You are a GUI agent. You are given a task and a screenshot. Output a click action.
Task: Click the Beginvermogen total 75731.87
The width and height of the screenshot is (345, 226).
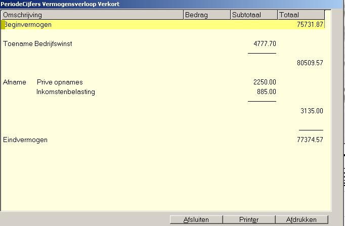[310, 25]
